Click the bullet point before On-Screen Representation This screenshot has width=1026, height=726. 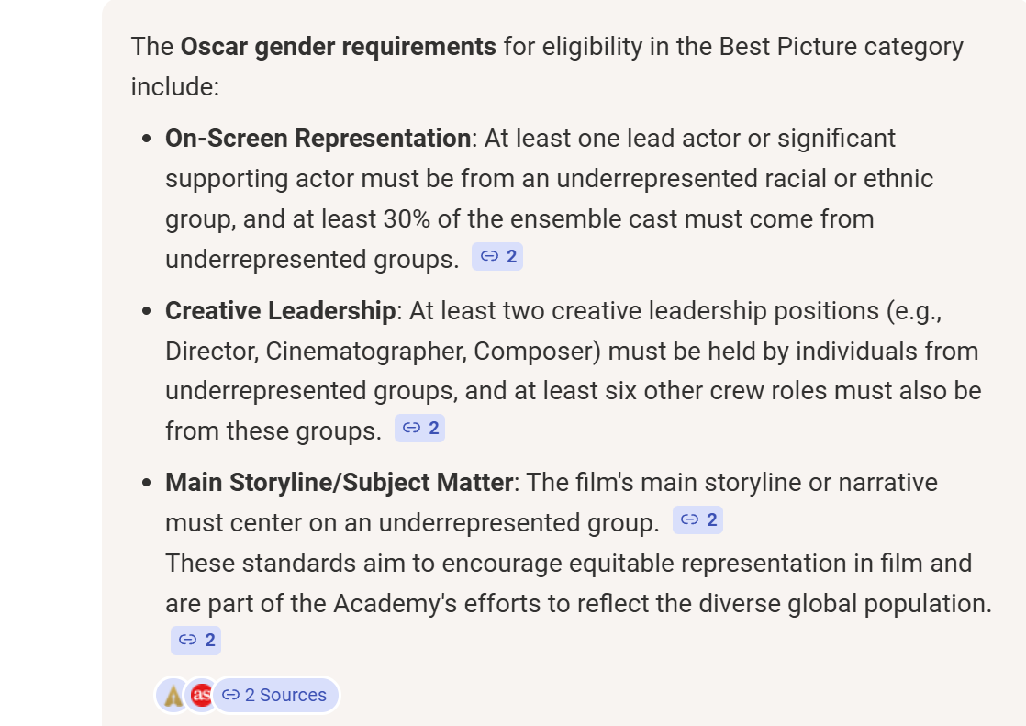coord(147,140)
